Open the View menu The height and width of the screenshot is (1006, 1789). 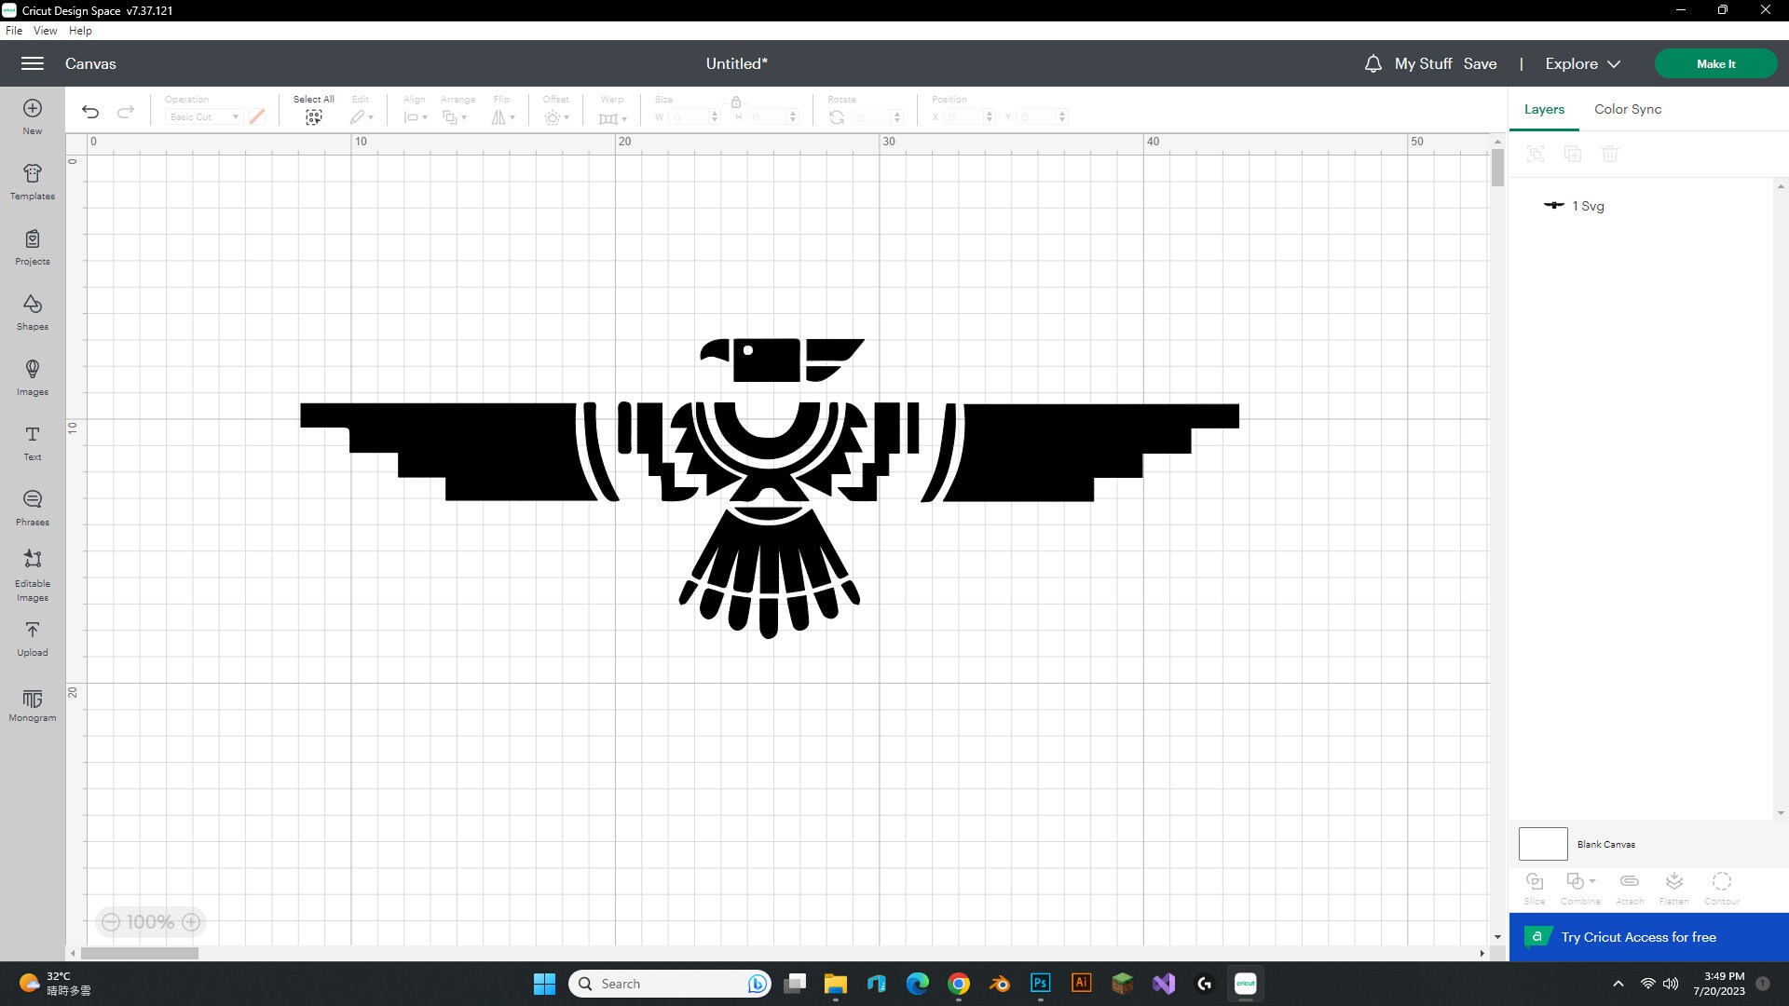[x=44, y=30]
